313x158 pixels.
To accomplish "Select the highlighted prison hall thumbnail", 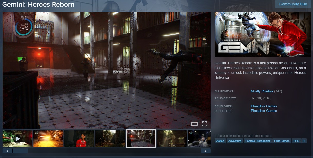I will pos(141,139).
